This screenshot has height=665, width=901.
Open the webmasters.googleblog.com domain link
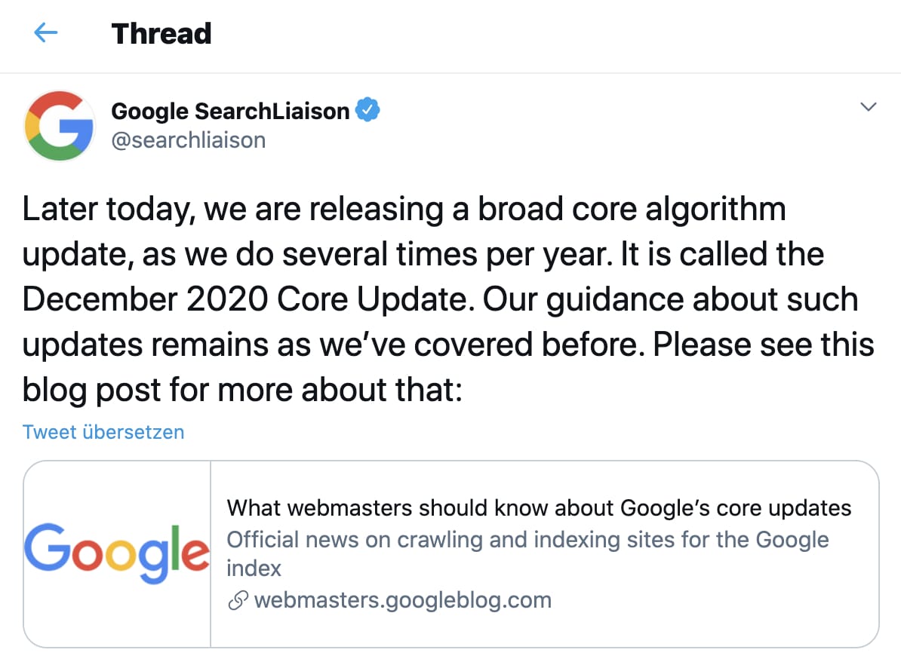(x=403, y=600)
